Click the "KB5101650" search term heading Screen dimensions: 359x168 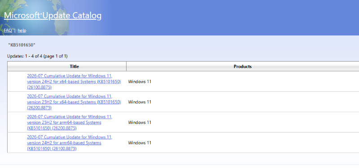(22, 45)
